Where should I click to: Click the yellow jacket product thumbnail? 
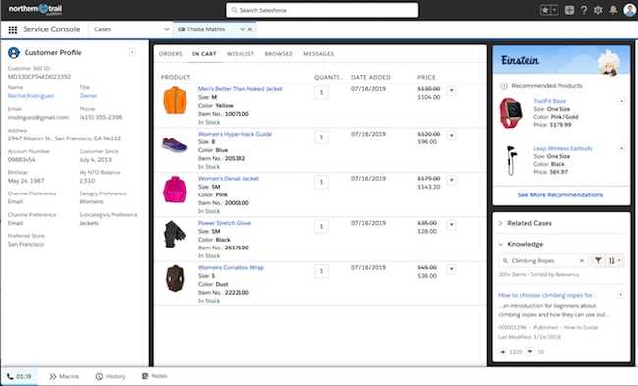coord(175,100)
